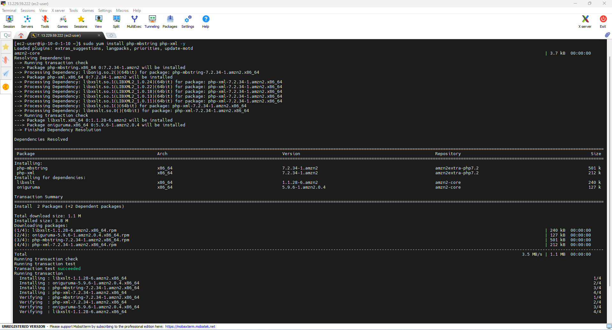Open the sidebar Sessions star icon

[6, 47]
